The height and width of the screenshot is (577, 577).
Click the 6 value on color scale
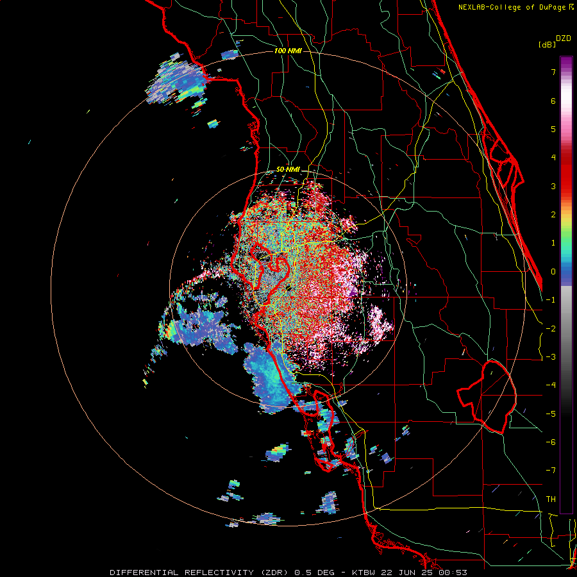click(553, 101)
